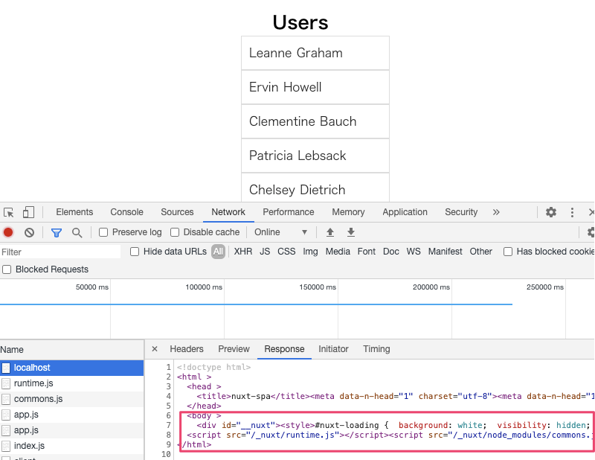This screenshot has width=595, height=460.
Task: Toggle the device toolbar icon
Action: click(x=28, y=212)
